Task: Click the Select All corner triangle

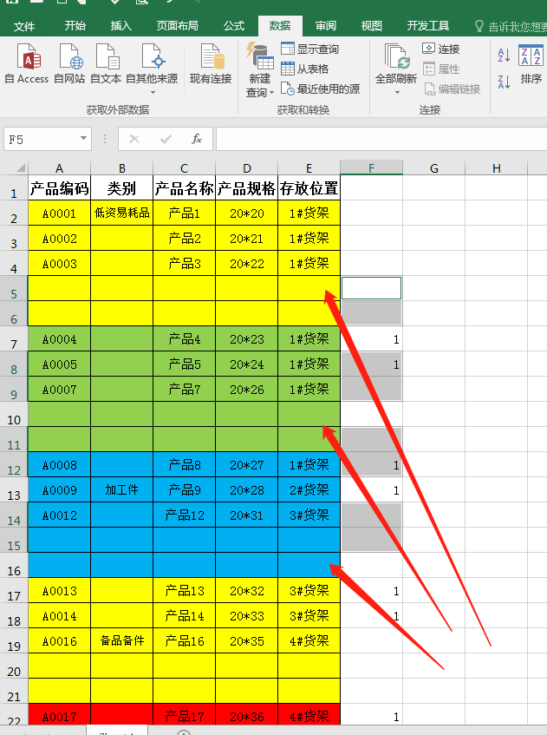Action: point(21,167)
